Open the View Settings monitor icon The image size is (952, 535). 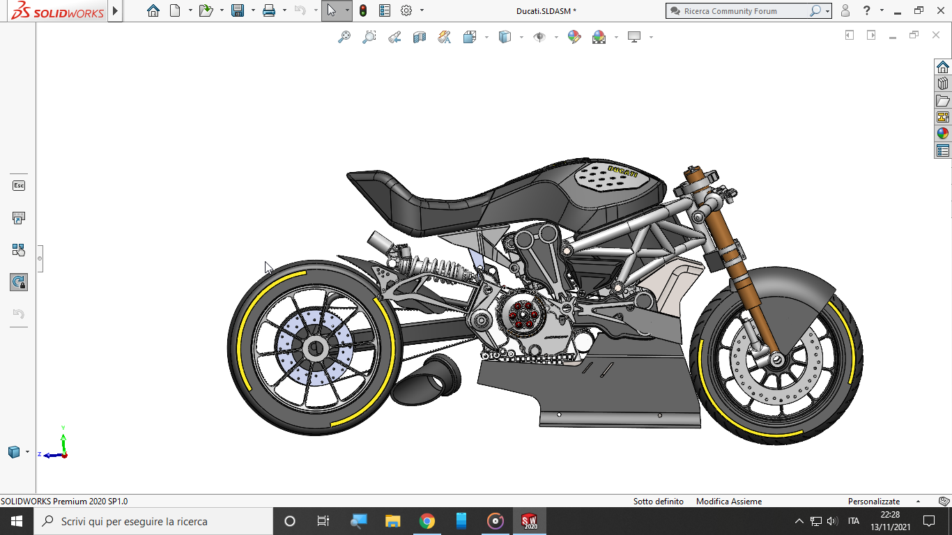634,37
